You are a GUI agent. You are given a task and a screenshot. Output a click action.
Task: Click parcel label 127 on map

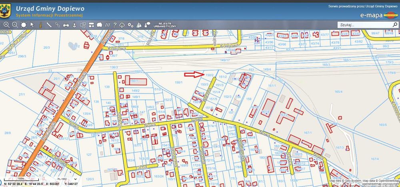tap(89, 155)
